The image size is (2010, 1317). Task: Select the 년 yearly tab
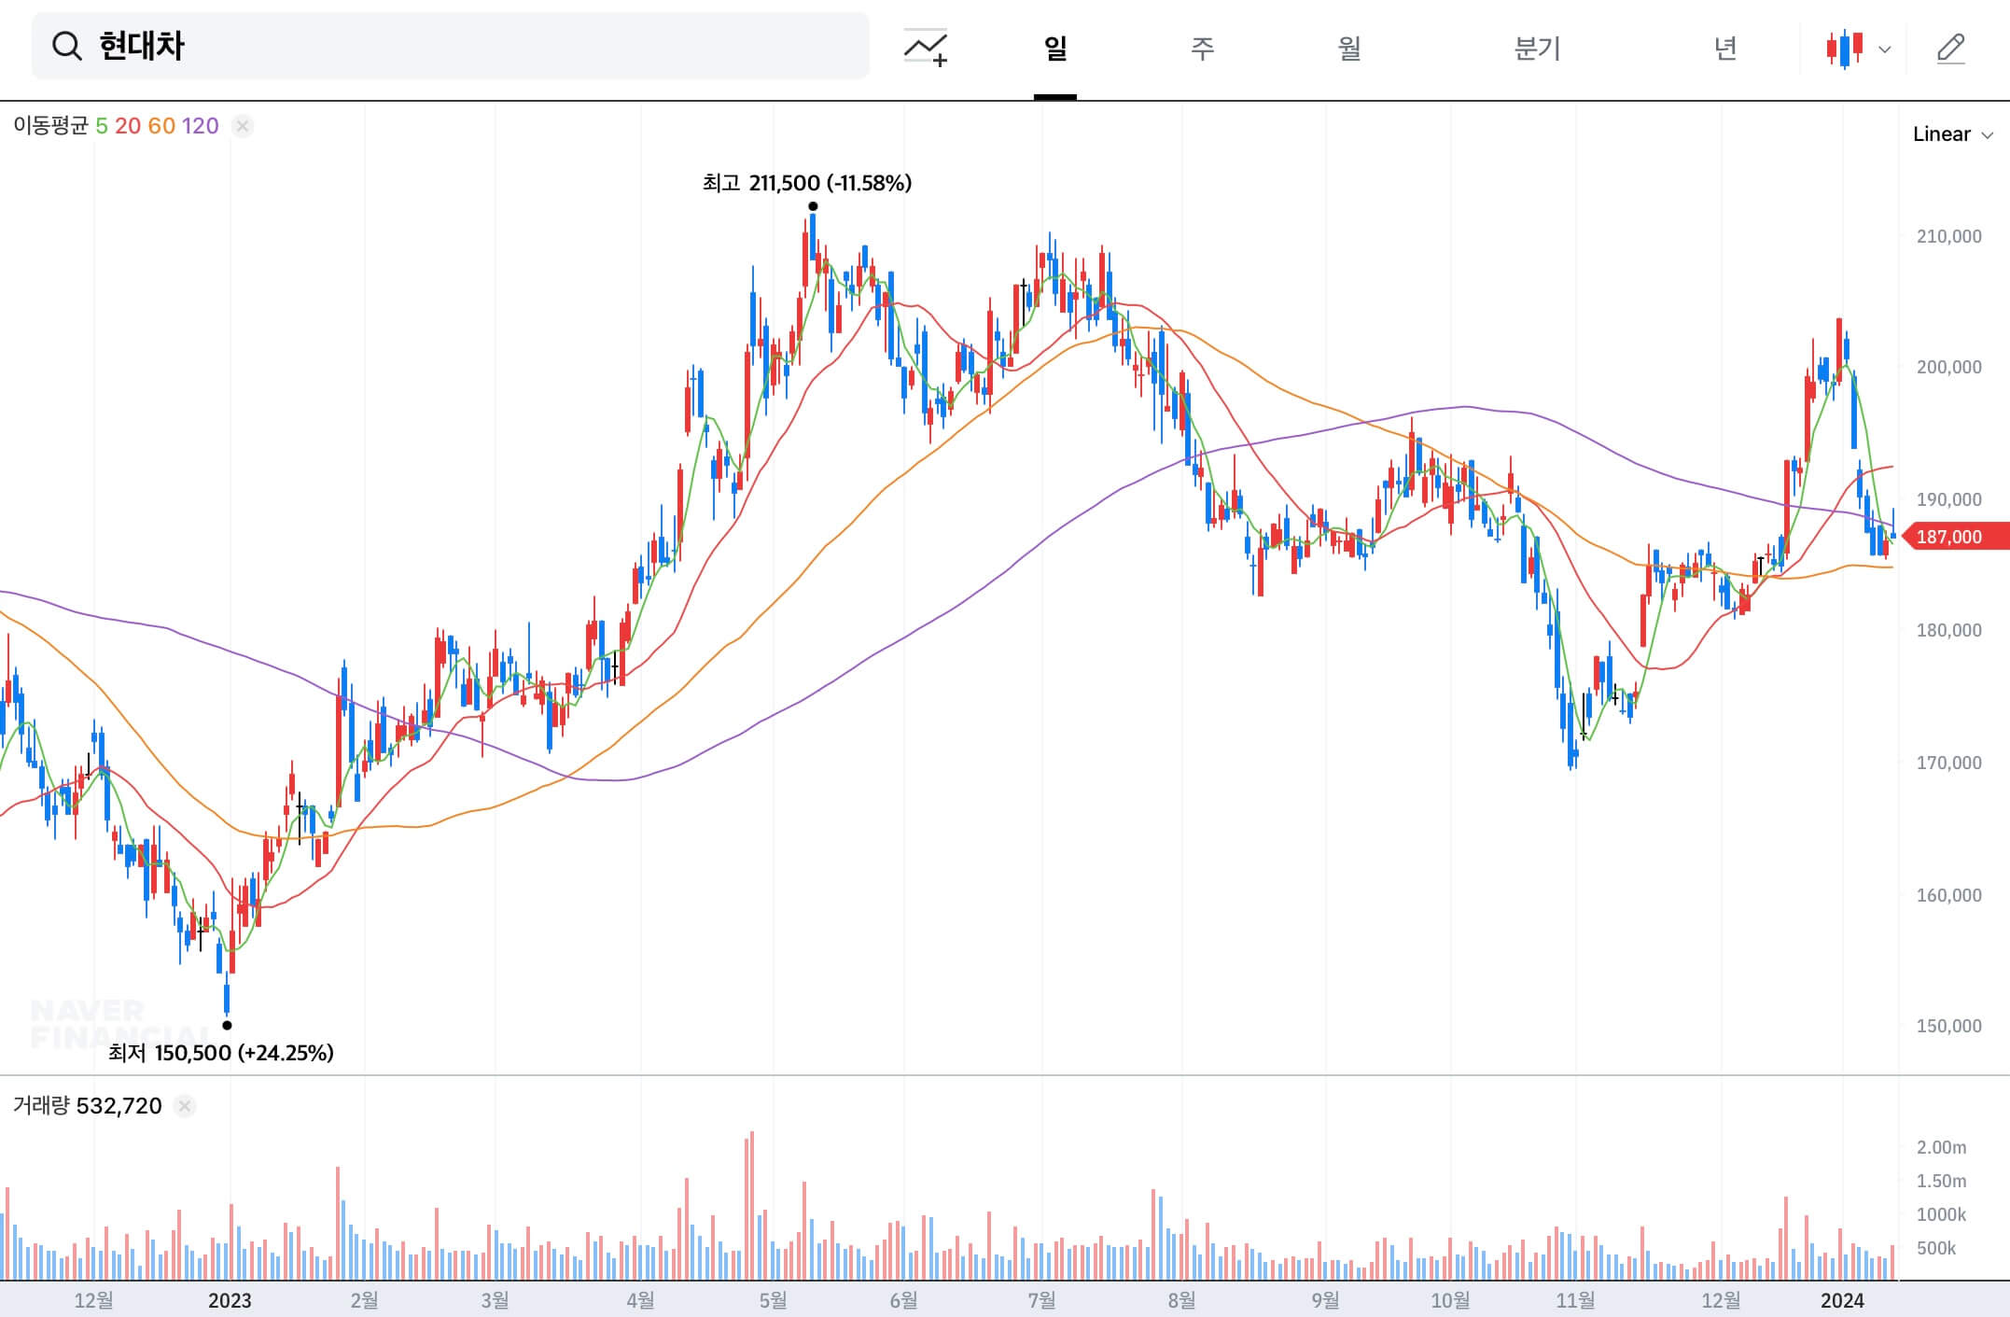[x=1724, y=48]
